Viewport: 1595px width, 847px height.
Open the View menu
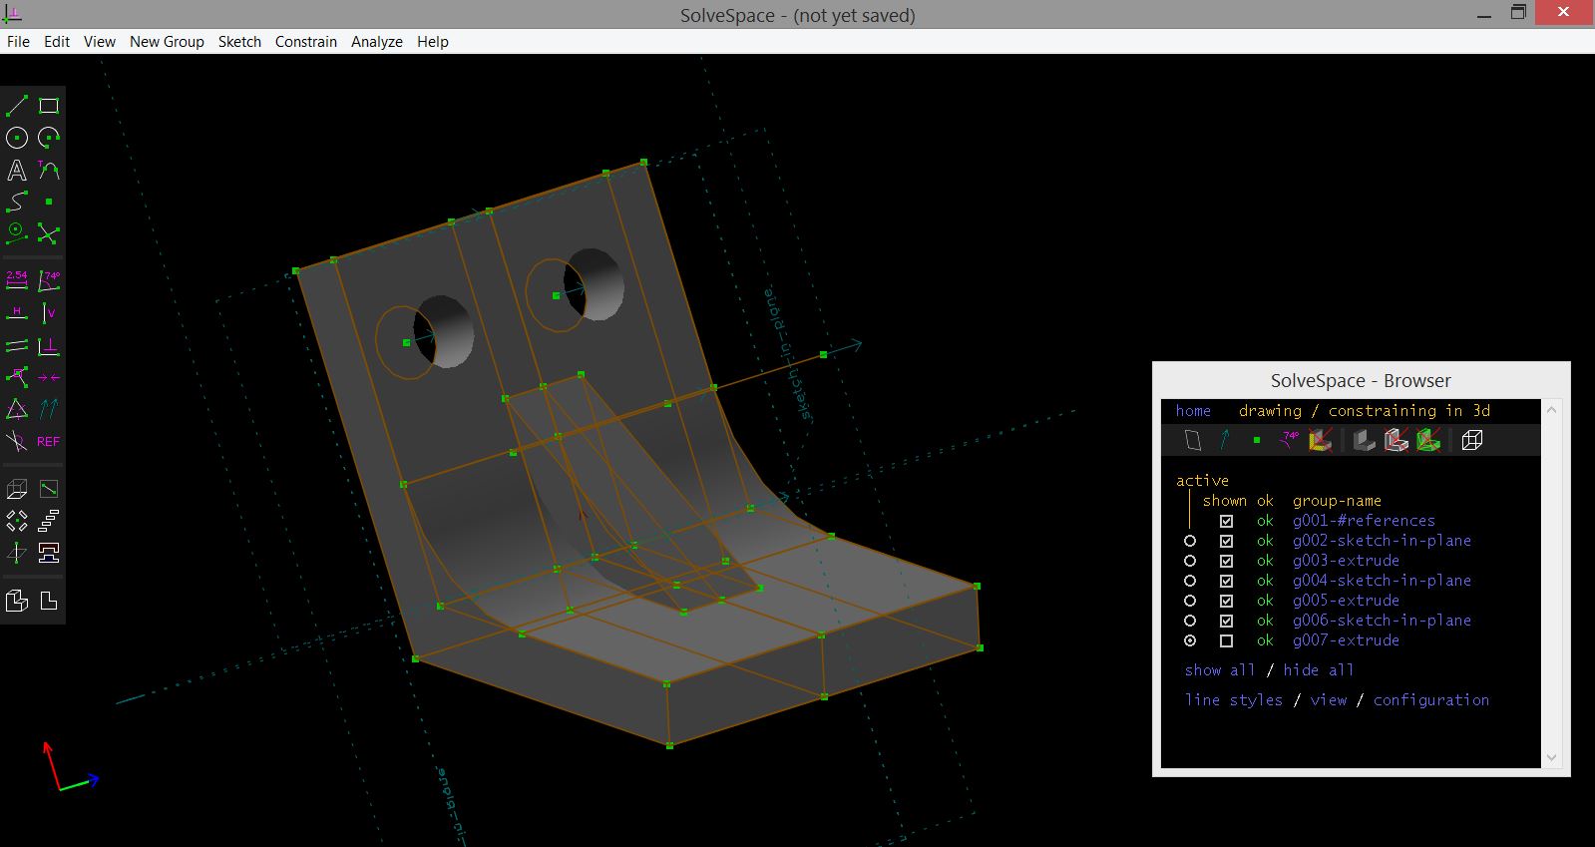(100, 42)
